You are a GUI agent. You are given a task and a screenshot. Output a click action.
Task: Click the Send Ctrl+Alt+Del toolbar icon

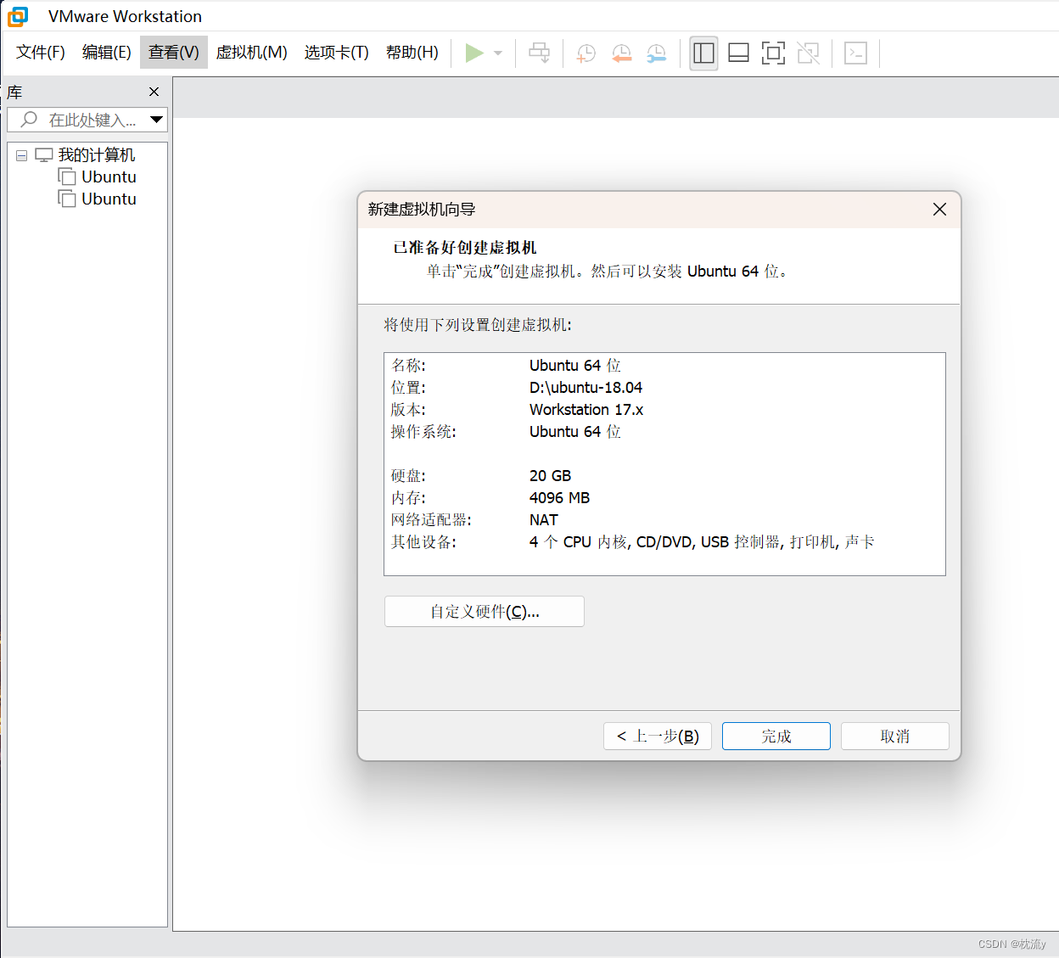point(539,53)
